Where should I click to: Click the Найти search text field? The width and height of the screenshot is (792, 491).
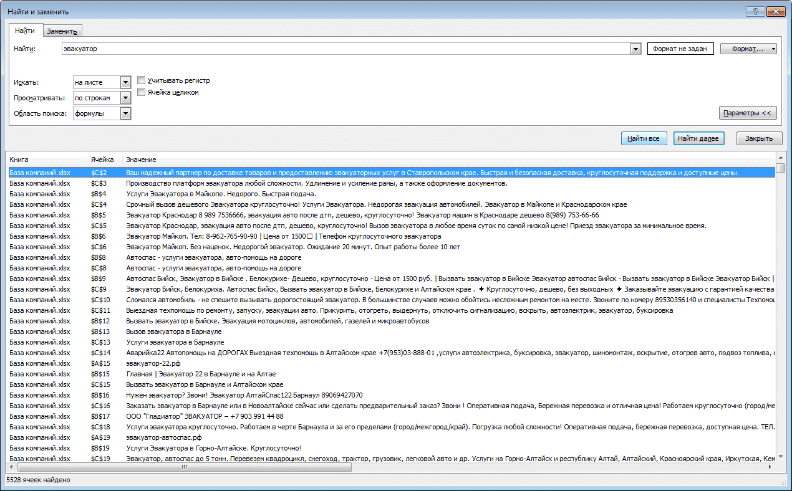(346, 49)
